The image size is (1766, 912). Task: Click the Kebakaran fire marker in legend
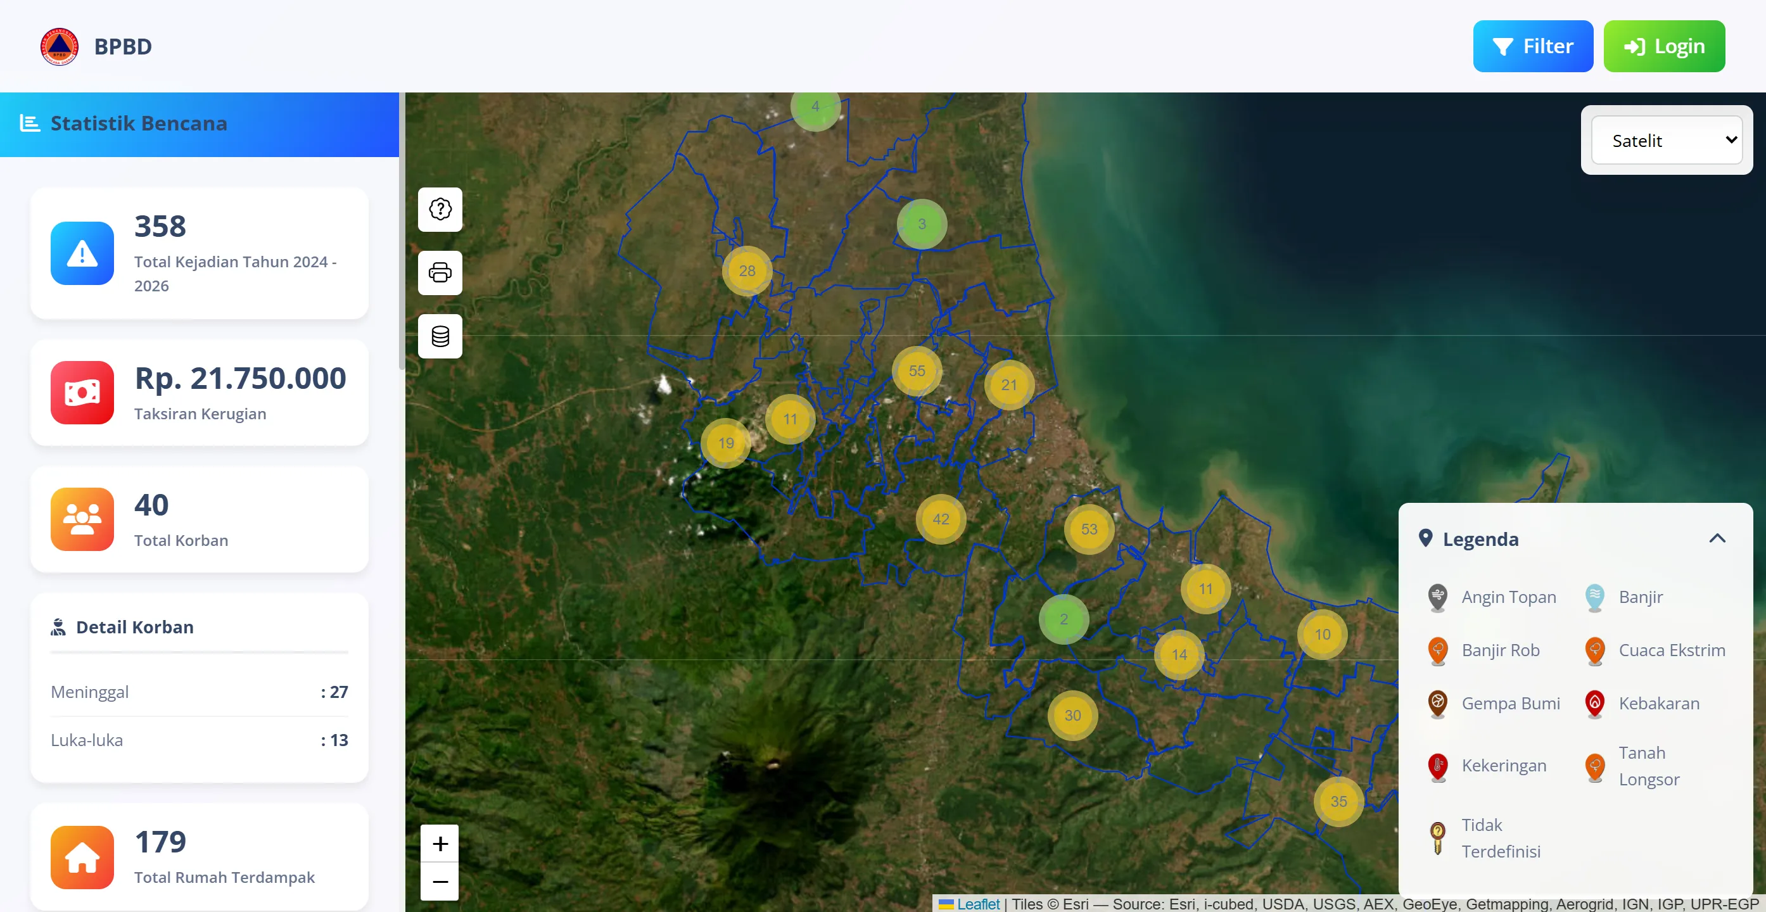click(1594, 703)
